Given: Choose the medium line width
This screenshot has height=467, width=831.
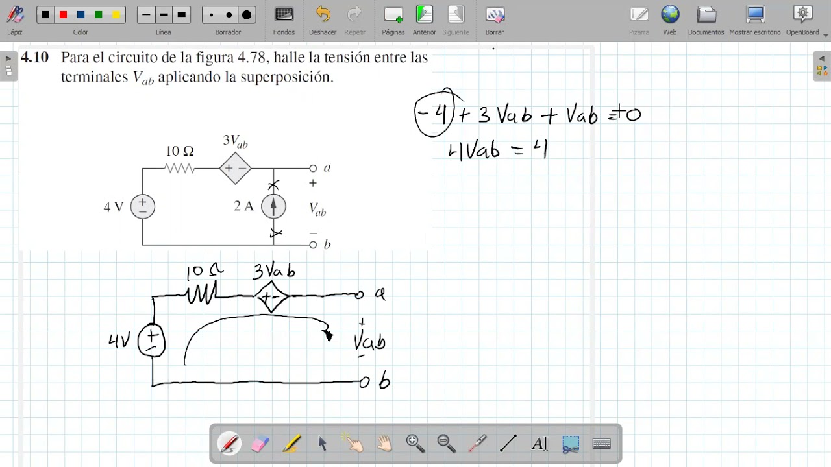Looking at the screenshot, I should pos(164,15).
